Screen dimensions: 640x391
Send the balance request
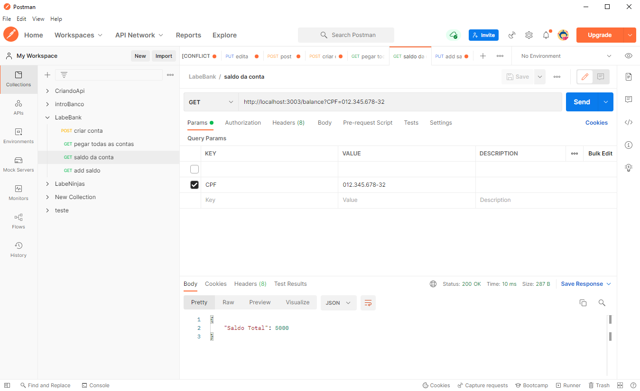(x=582, y=101)
